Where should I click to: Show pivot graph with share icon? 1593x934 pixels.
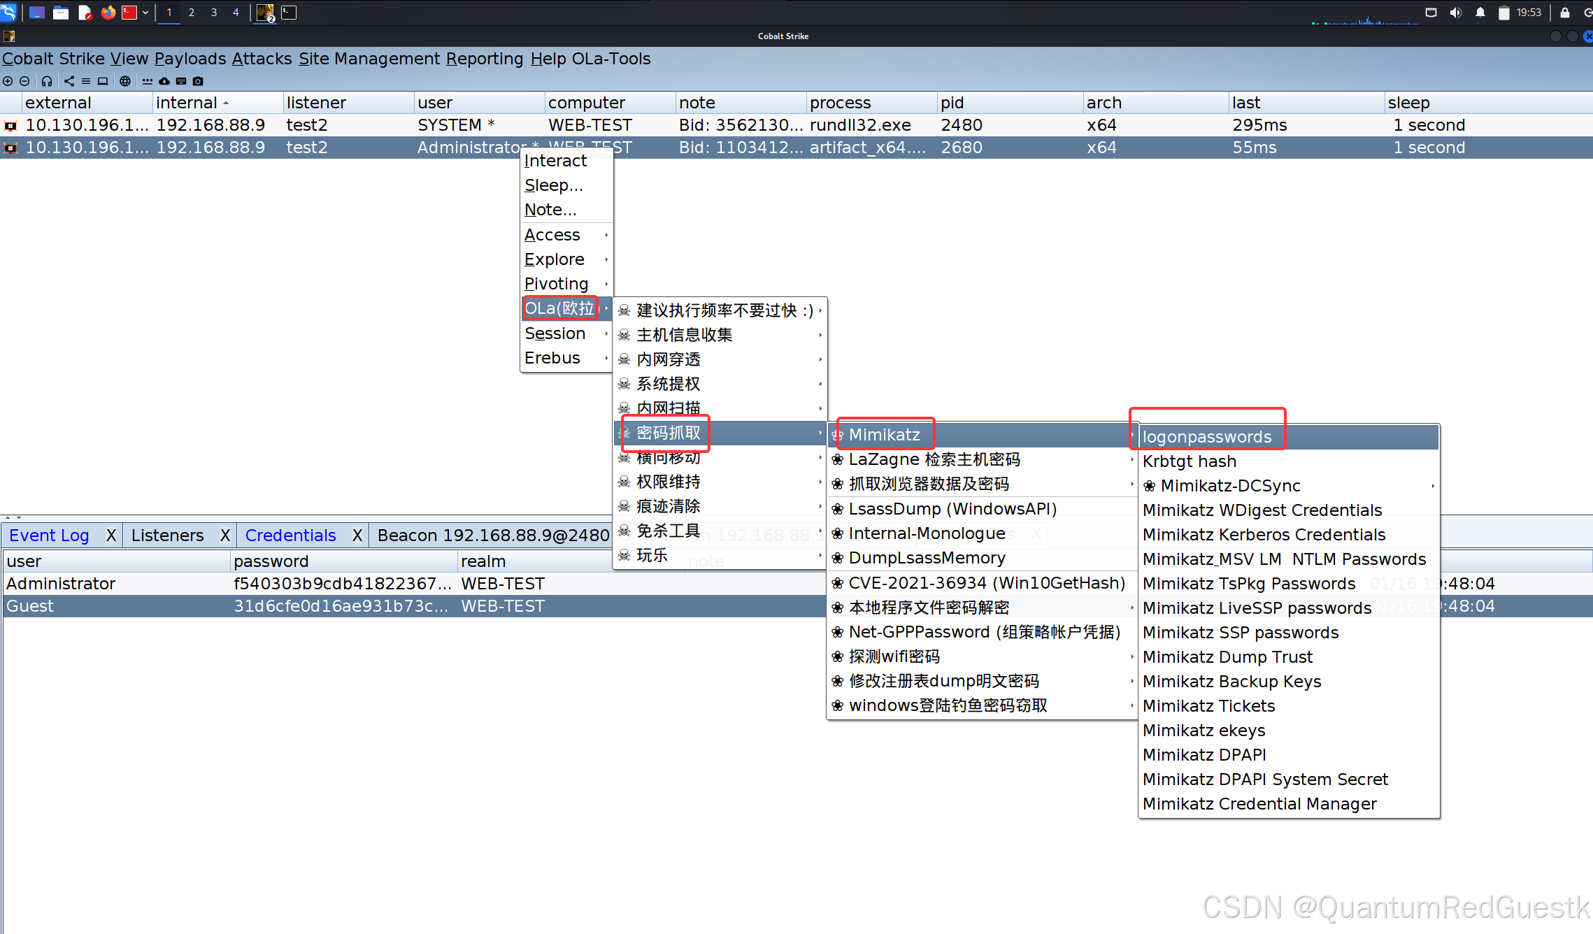pos(69,81)
